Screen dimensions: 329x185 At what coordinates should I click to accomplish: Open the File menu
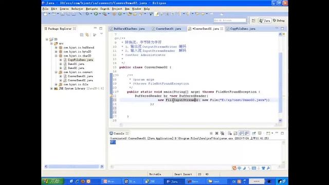pos(45,9)
